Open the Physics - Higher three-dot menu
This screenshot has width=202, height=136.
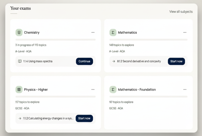coord(93,89)
